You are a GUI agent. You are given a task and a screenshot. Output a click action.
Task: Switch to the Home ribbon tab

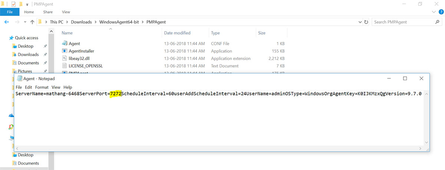[29, 12]
